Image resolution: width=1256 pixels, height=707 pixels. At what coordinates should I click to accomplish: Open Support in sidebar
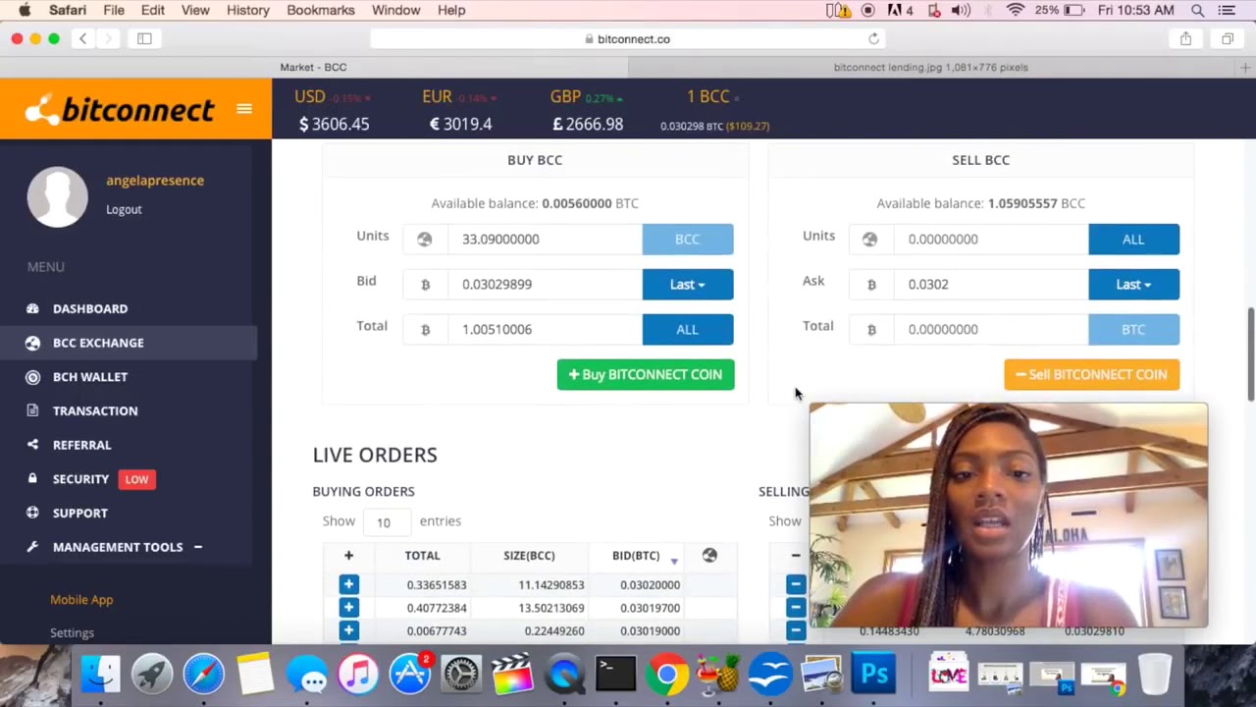point(80,513)
